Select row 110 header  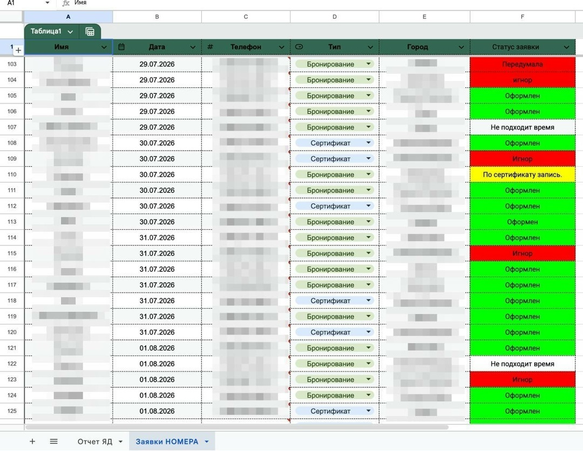(12, 174)
